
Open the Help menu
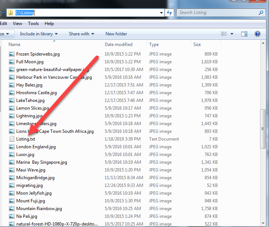(x=49, y=24)
